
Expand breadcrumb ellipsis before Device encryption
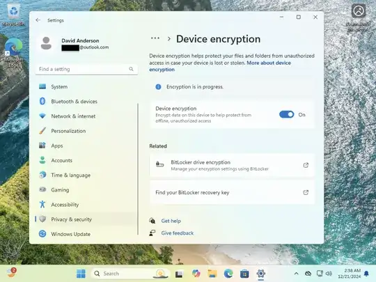click(155, 38)
